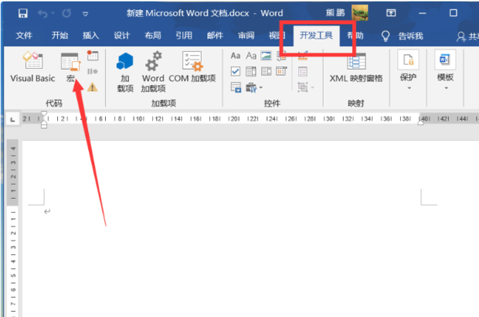Expand Quick Access Toolbar customize menu

85,14
